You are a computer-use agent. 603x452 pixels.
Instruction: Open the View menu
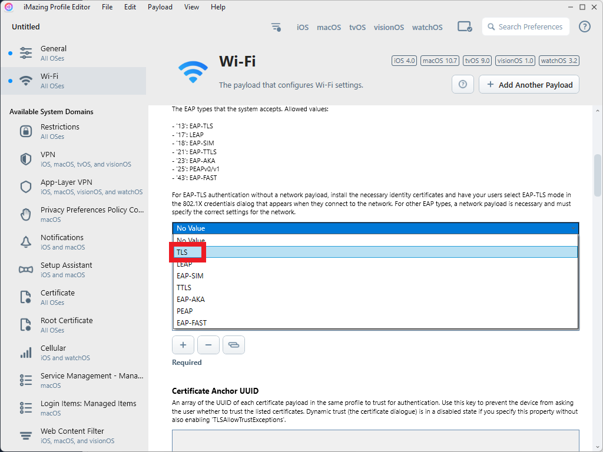(191, 7)
